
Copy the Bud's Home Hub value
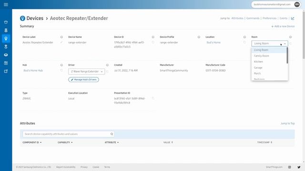61,70
